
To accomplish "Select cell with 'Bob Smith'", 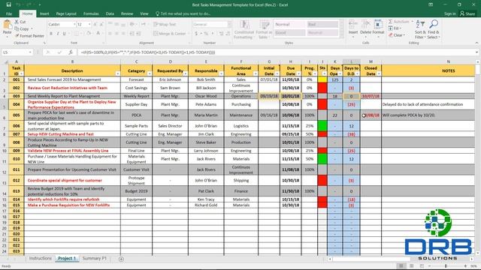I will coord(206,79).
